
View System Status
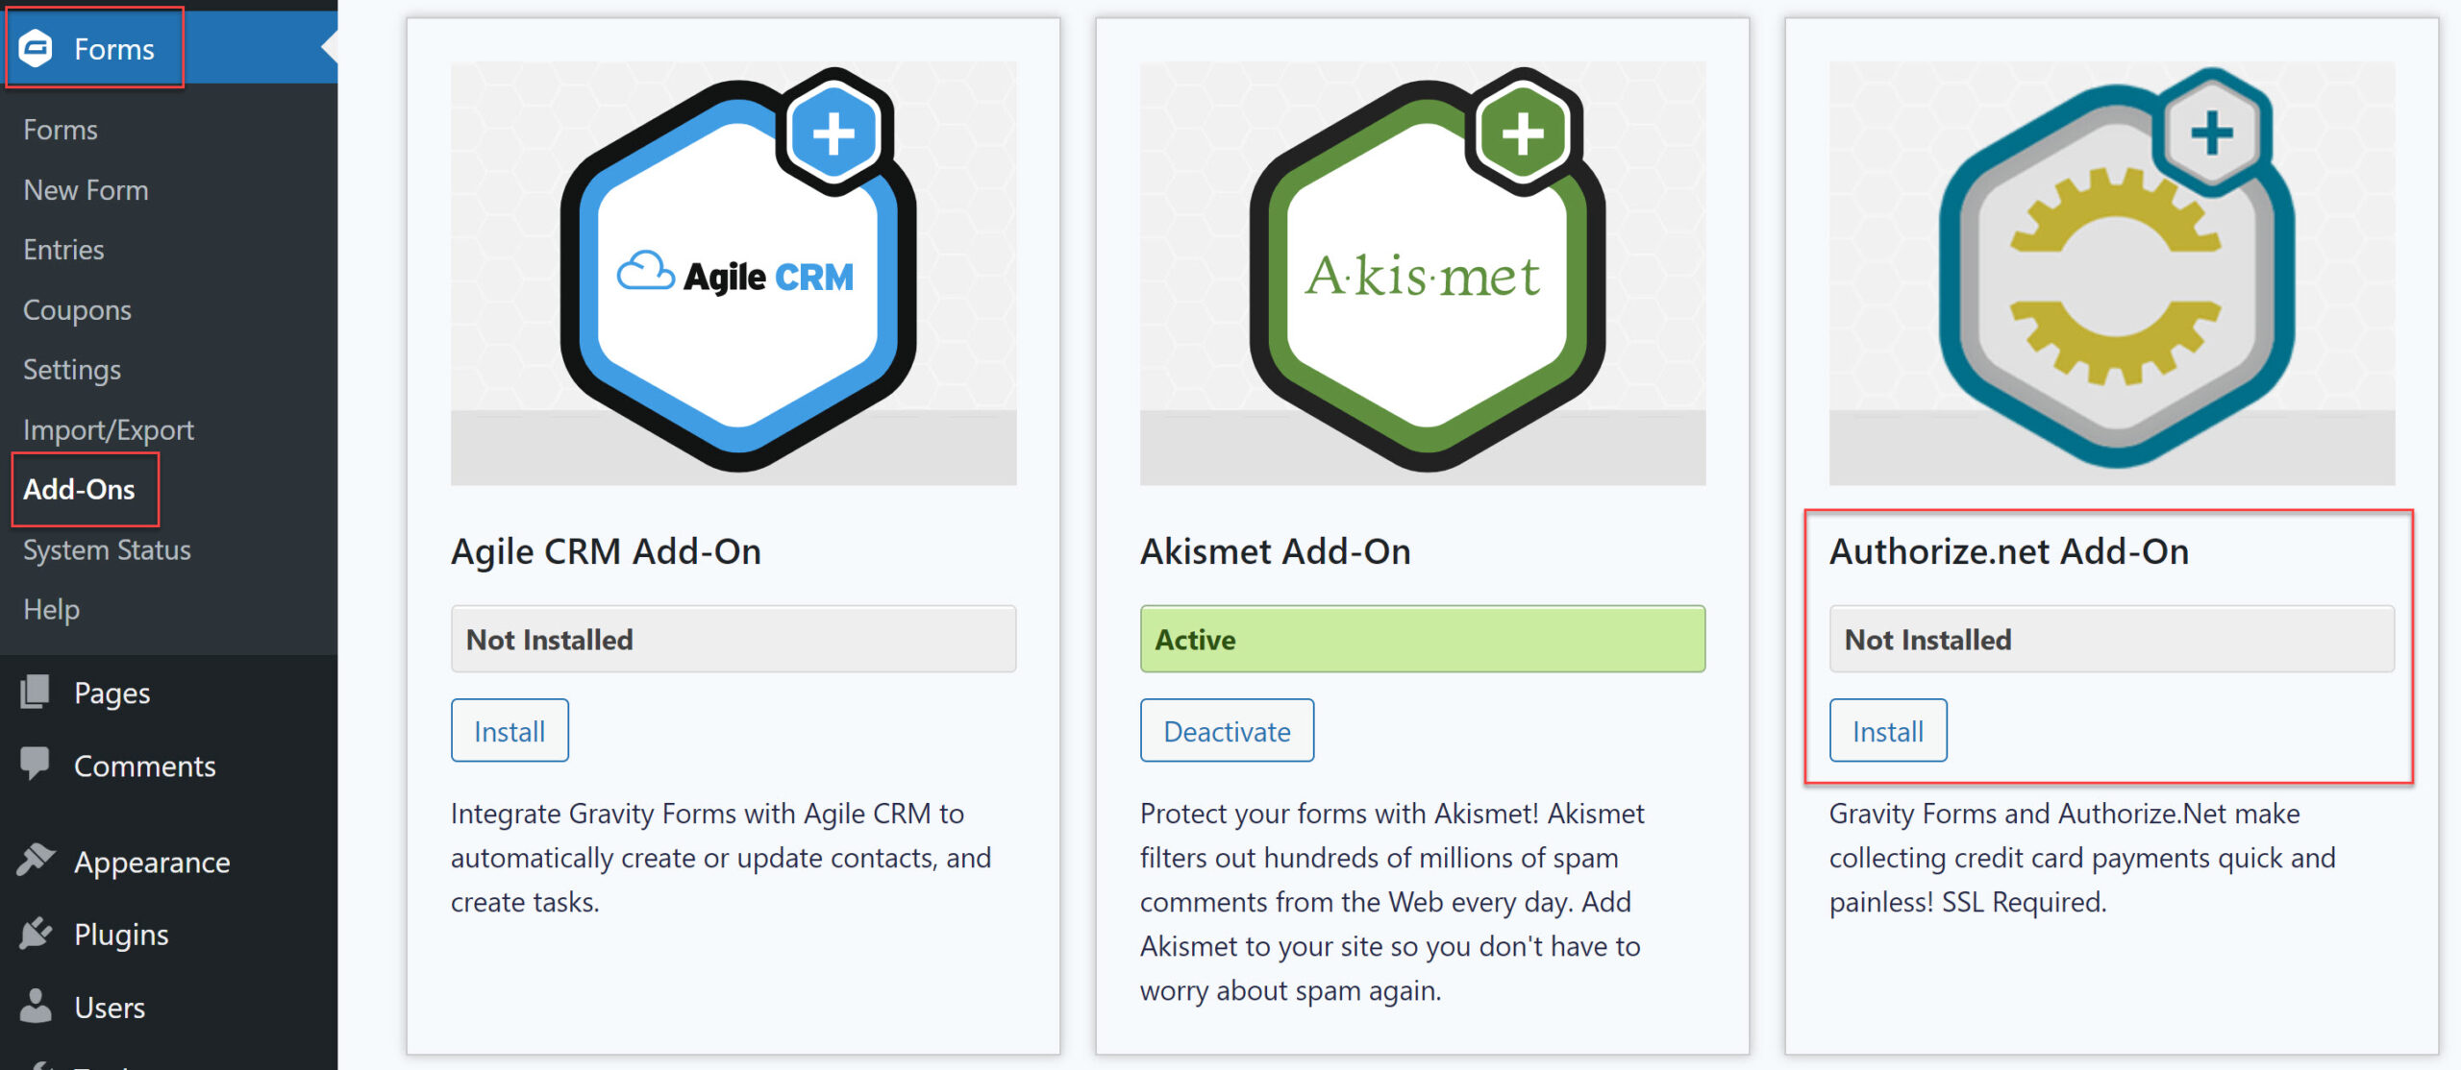pos(107,549)
